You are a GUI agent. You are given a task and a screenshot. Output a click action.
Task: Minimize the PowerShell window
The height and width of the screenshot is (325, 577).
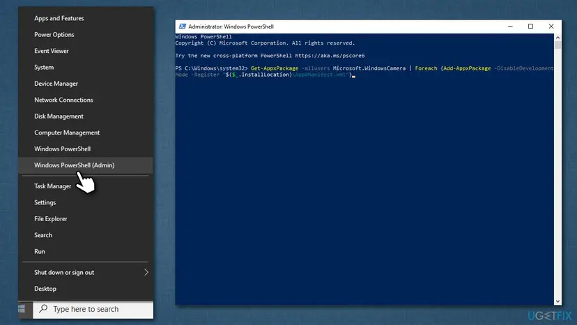coord(510,27)
